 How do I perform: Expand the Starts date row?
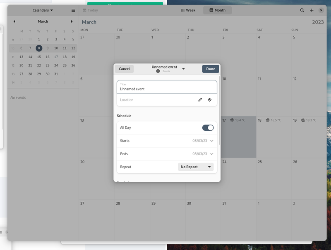point(167,141)
